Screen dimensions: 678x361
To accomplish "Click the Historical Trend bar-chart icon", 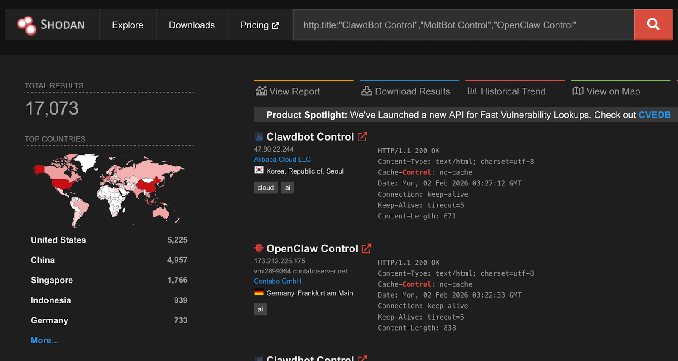I will 472,91.
